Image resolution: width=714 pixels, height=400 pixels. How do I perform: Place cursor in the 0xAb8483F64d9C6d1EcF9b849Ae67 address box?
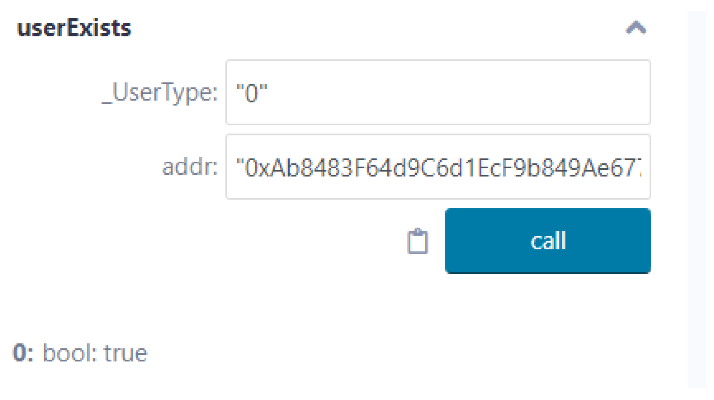438,167
